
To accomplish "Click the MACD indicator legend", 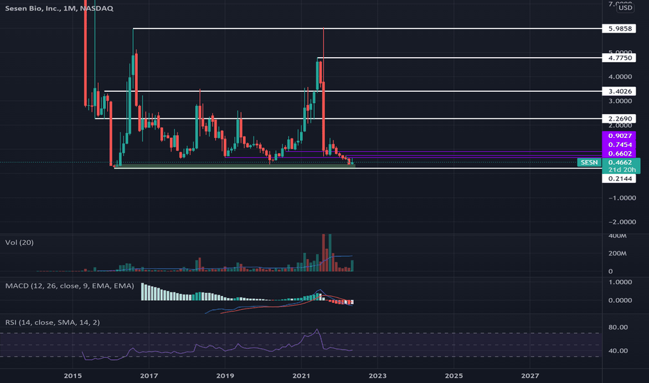I will (70, 286).
